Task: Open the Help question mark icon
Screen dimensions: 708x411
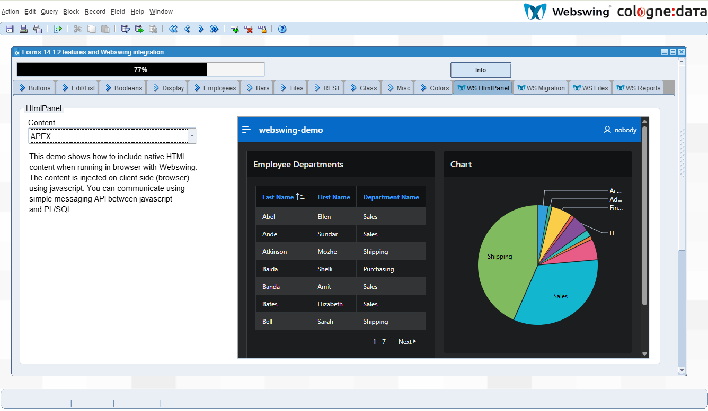Action: coord(282,29)
